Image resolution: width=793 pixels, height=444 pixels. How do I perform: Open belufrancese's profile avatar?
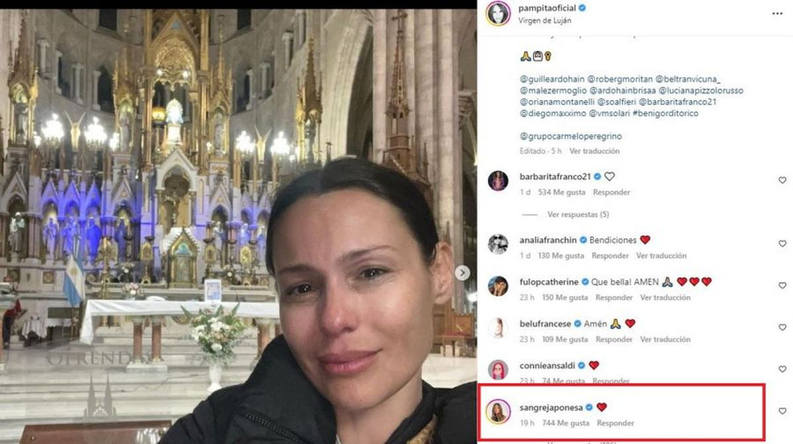click(x=498, y=328)
